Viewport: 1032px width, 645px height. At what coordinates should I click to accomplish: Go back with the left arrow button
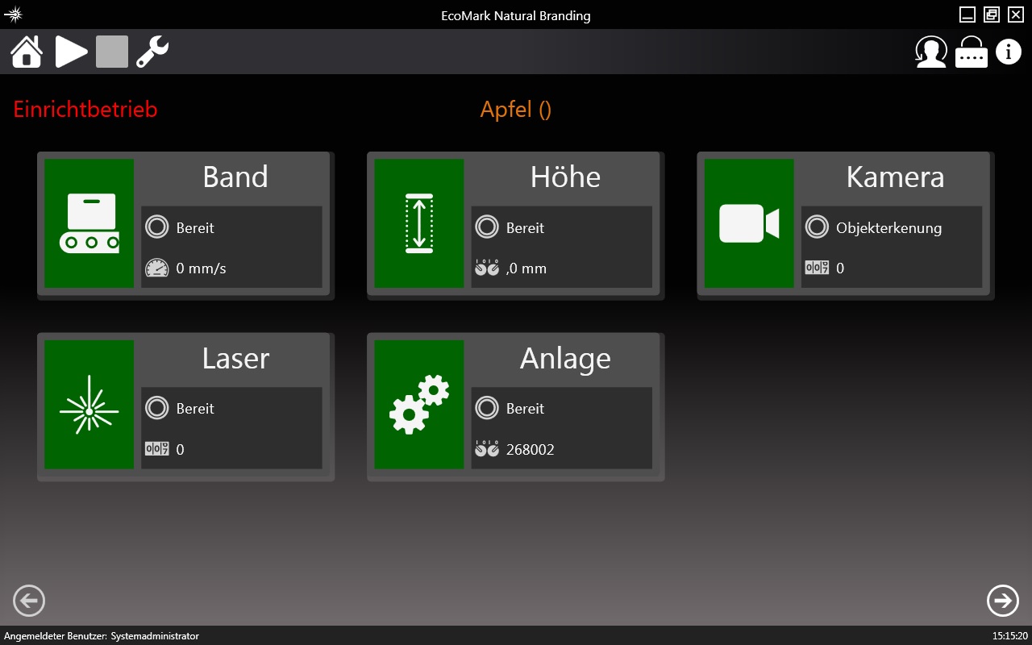[29, 600]
